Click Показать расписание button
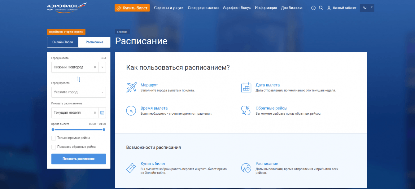This screenshot has width=415, height=189. 79,159
